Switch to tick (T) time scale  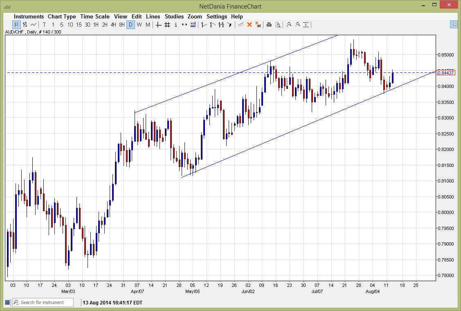click(45, 25)
